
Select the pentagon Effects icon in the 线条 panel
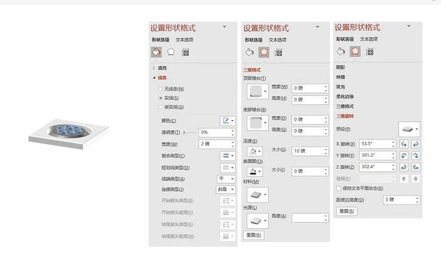pyautogui.click(x=170, y=52)
